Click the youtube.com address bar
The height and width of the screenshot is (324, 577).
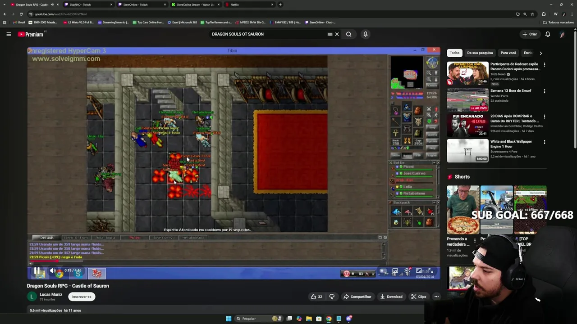(x=270, y=14)
